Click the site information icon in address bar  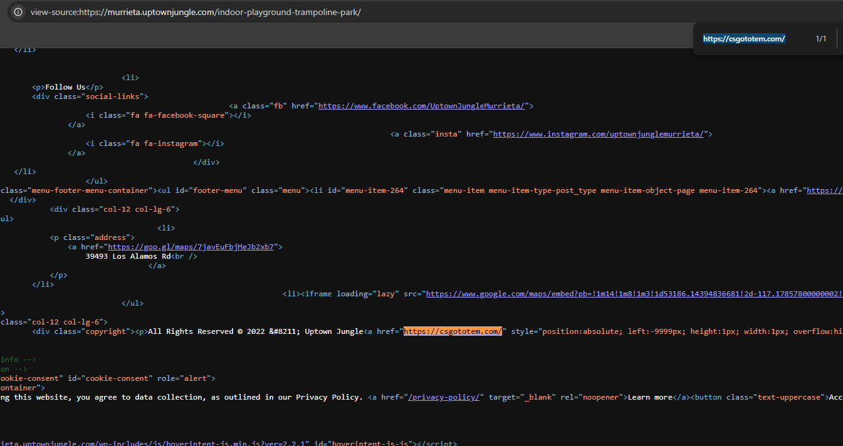pyautogui.click(x=18, y=12)
